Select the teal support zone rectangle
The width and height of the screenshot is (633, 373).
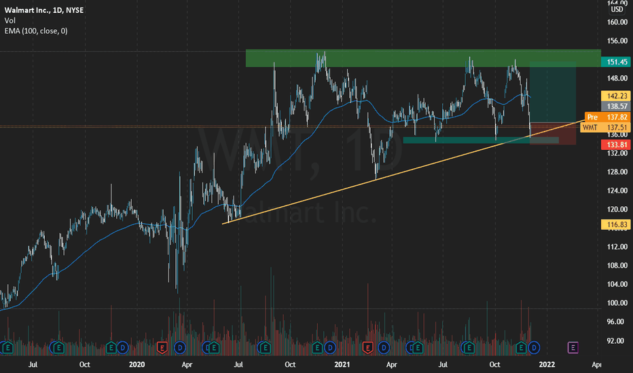[x=480, y=140]
